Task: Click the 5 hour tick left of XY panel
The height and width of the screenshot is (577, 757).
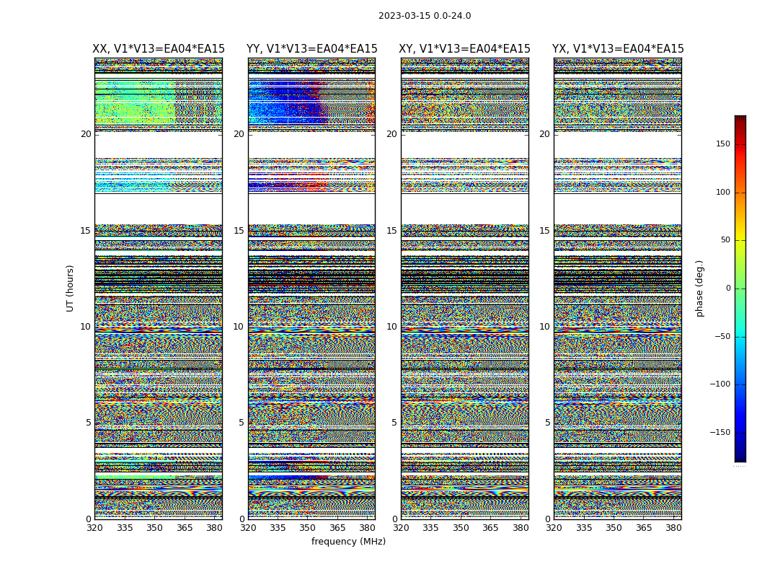Action: [394, 423]
